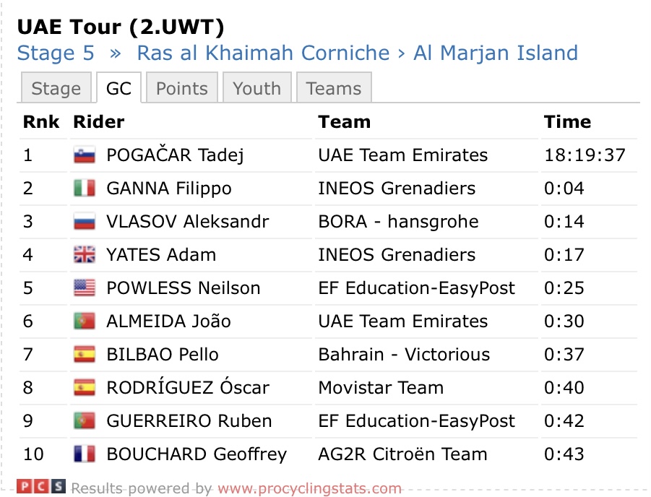Viewport: 651px width, 497px height.
Task: Show the Teams classification tab
Action: pyautogui.click(x=334, y=89)
